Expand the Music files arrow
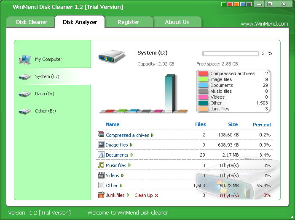295x220 pixels. [130, 165]
